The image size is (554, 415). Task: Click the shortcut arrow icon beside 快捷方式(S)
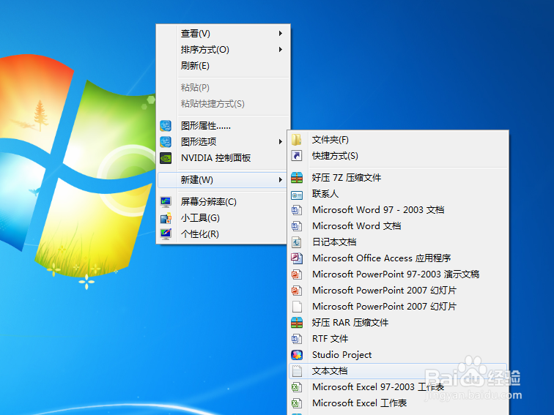[297, 156]
